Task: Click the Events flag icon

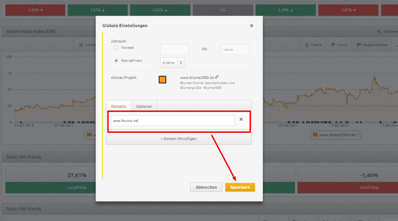Action: (x=333, y=45)
